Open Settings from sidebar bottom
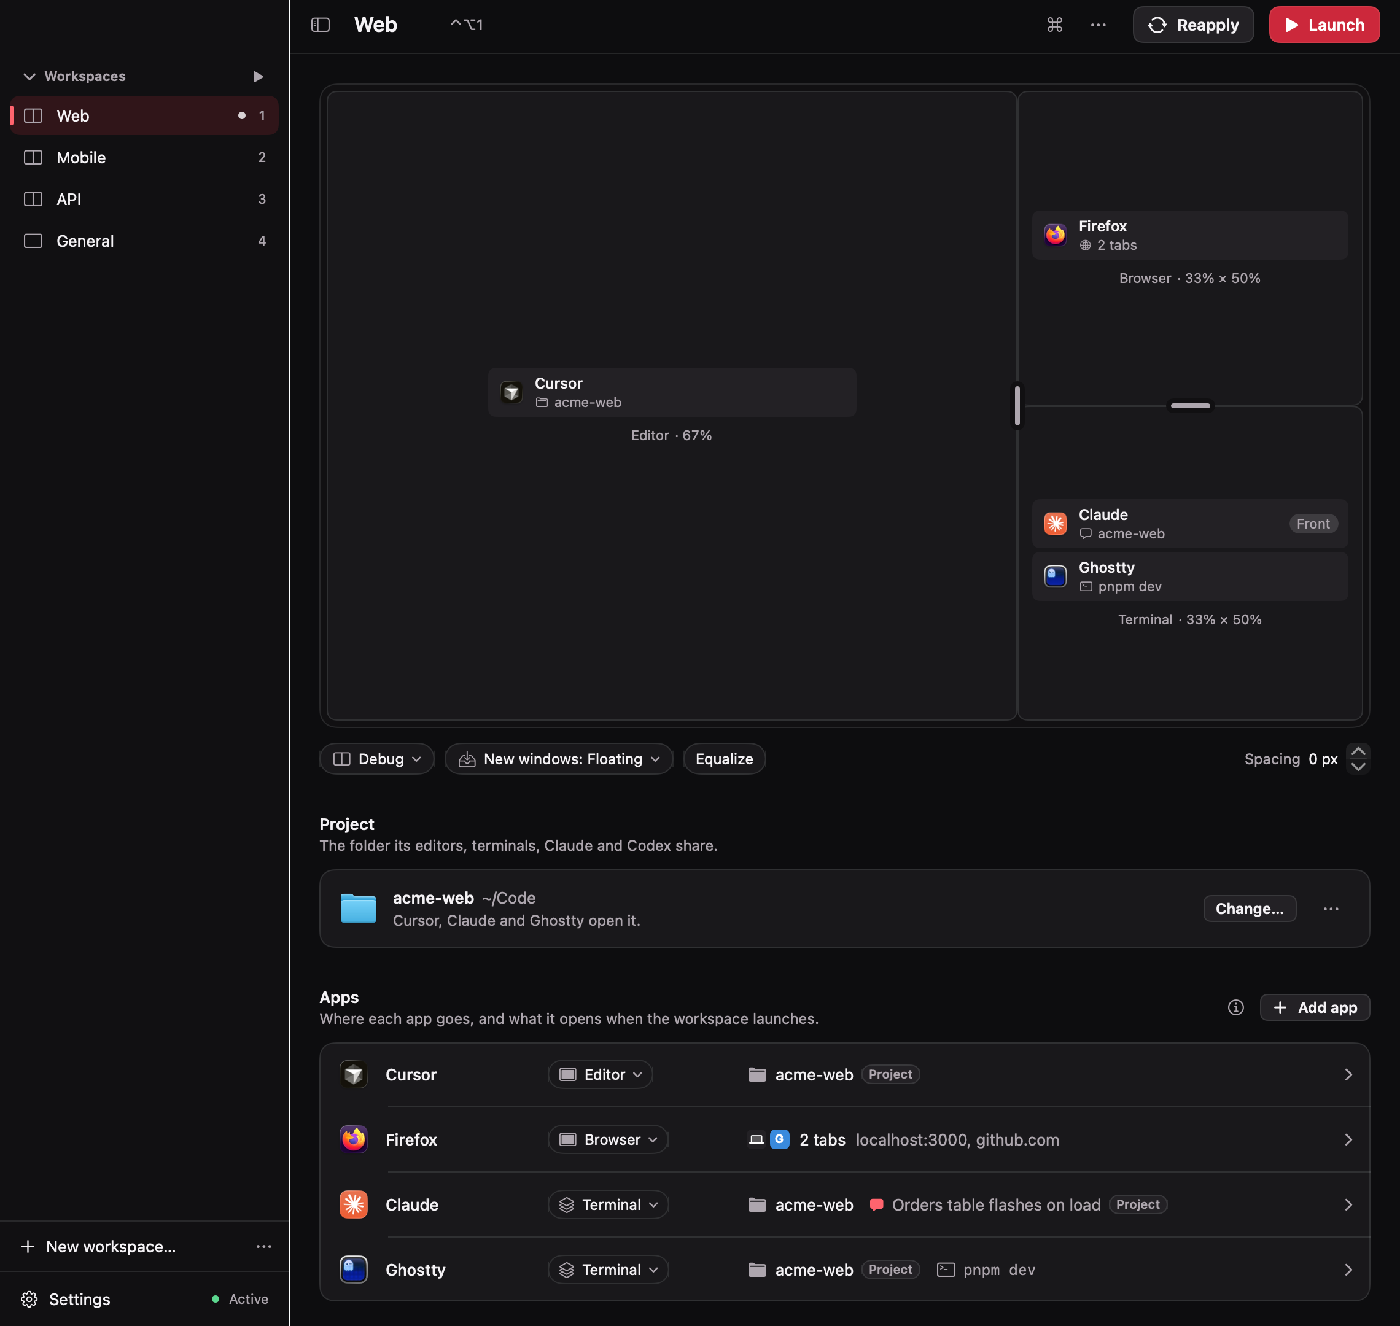The height and width of the screenshot is (1326, 1400). (x=66, y=1299)
